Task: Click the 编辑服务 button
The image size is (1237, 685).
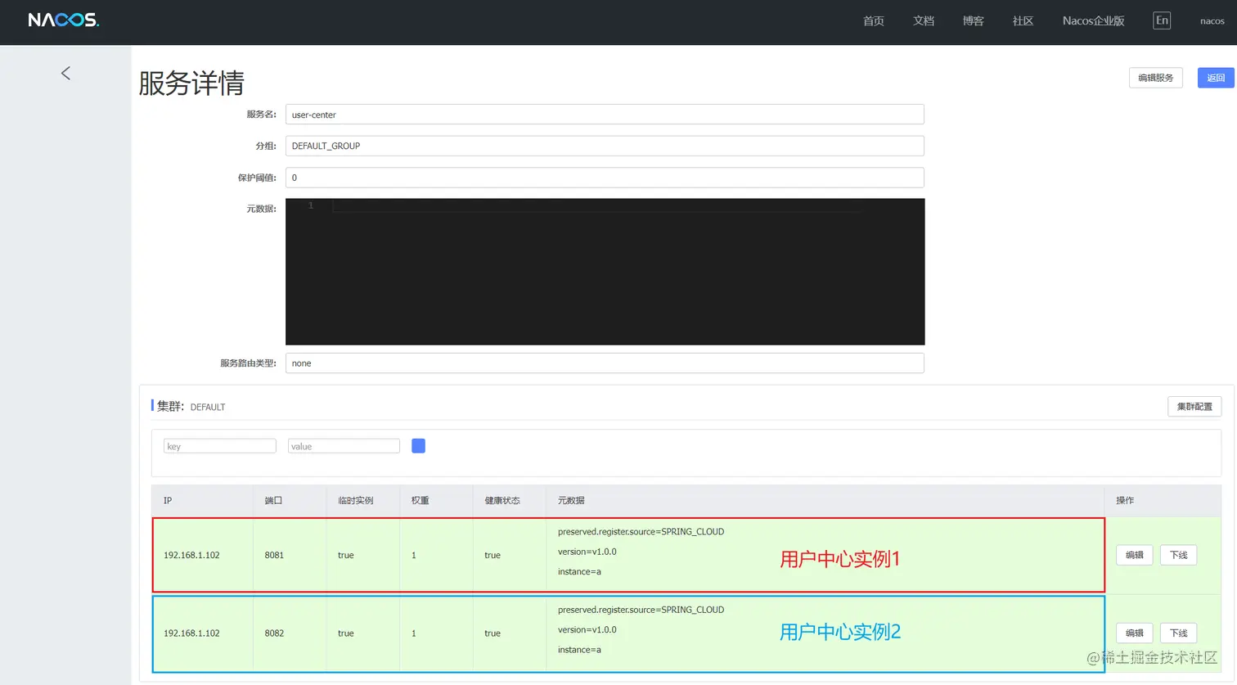Action: pyautogui.click(x=1156, y=78)
